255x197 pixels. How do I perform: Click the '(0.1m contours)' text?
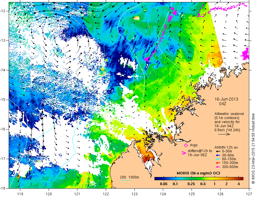[227, 118]
